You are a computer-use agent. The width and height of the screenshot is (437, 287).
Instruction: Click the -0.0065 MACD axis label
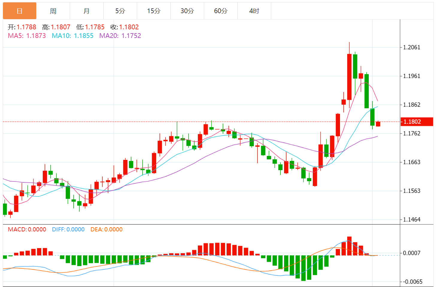[412, 282]
